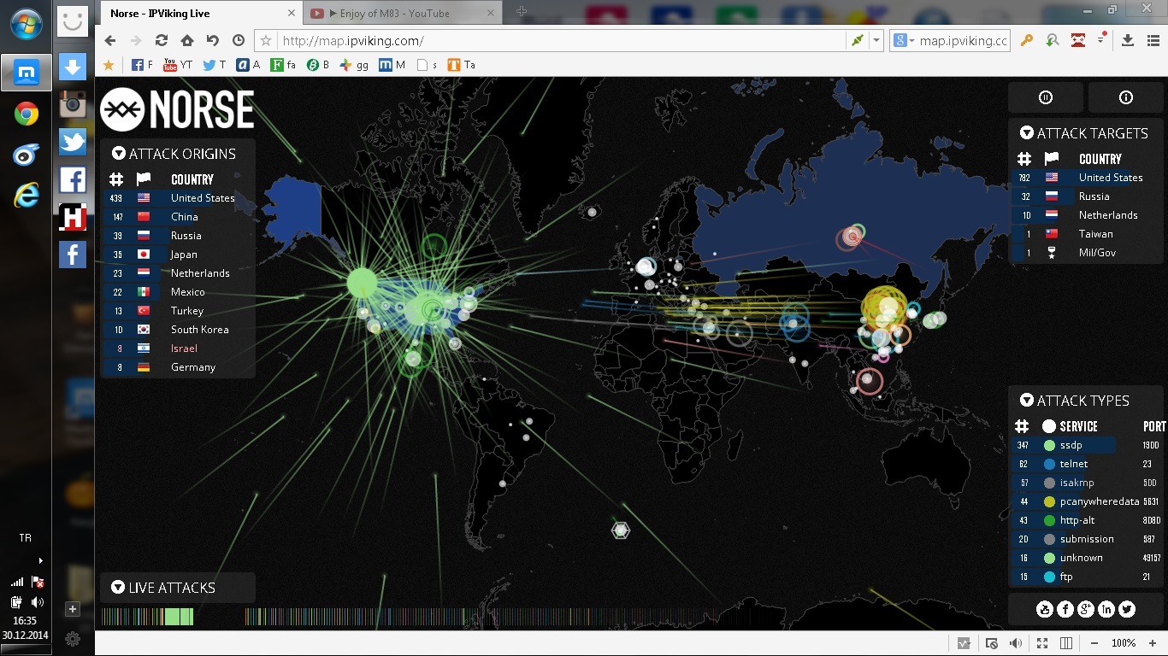
Task: Open browser downloads arrow icon
Action: pyautogui.click(x=1128, y=40)
